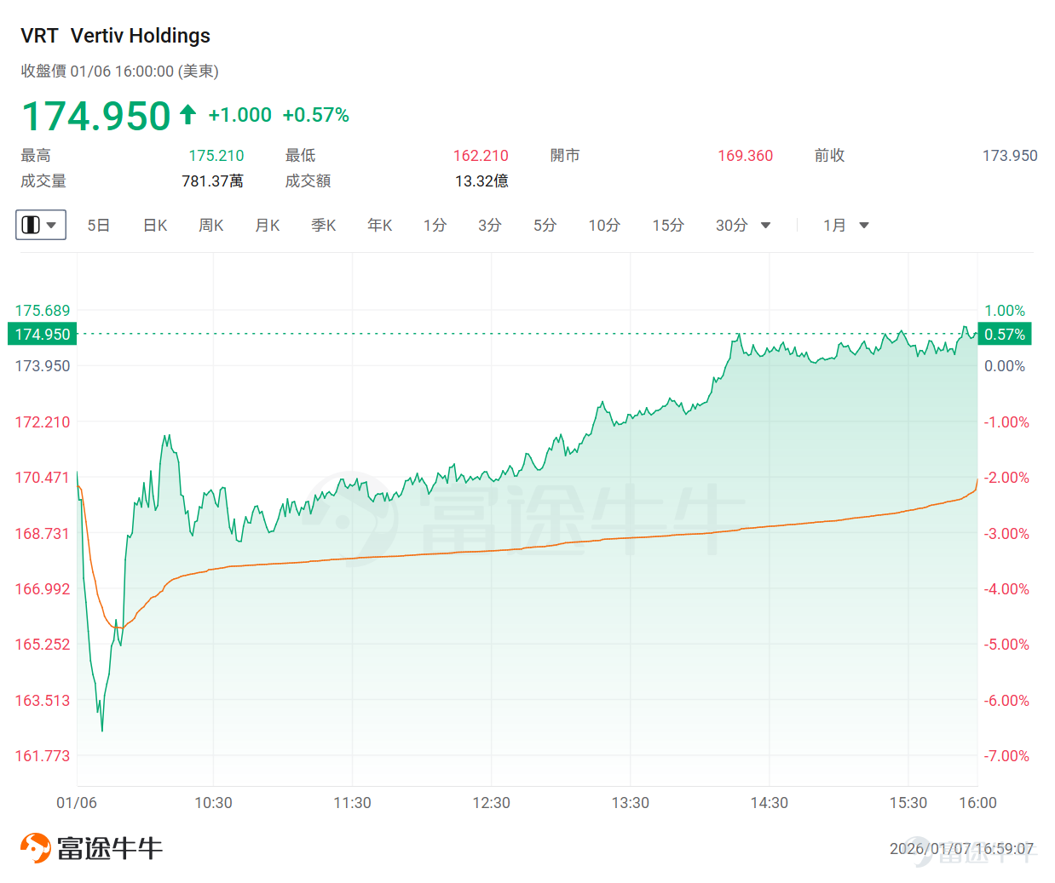1055x883 pixels.
Task: Click the 170.471 y-axis label
Action: pos(43,478)
